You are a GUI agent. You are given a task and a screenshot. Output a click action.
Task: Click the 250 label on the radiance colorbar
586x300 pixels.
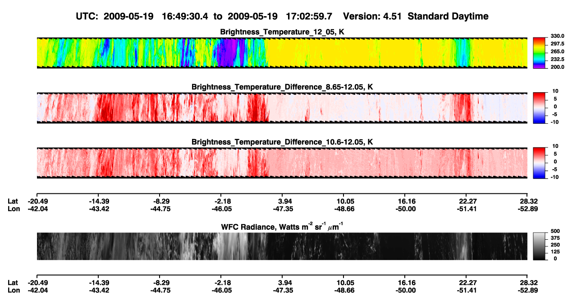555,245
